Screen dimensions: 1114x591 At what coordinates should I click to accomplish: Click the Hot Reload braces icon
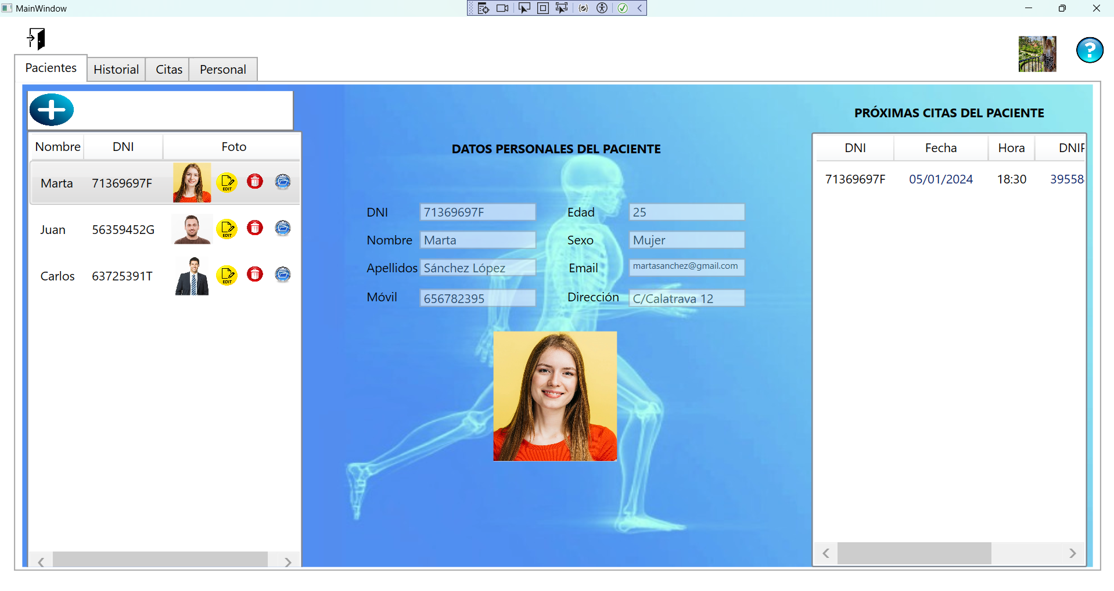[584, 8]
